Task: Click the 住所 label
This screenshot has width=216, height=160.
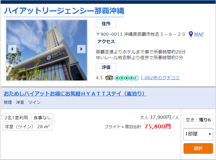Action: pos(106,24)
